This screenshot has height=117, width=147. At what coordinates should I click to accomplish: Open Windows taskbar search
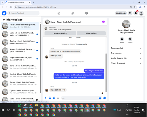point(8,110)
